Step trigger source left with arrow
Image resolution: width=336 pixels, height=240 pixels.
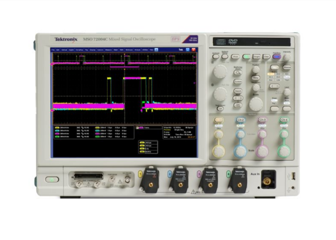pos(272,86)
